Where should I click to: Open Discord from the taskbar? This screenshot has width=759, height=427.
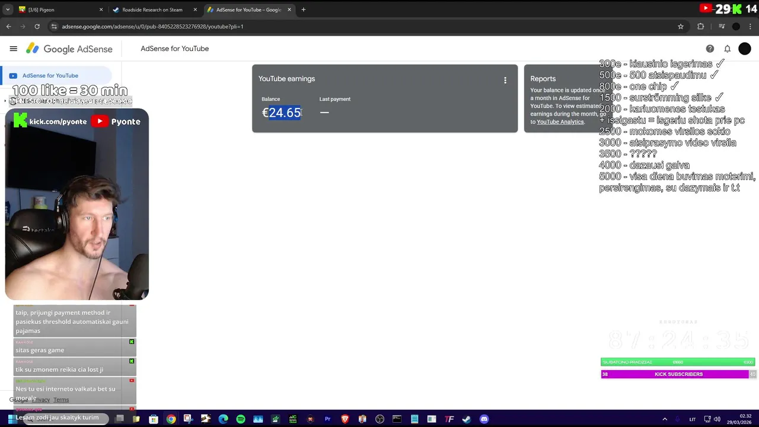pyautogui.click(x=484, y=419)
